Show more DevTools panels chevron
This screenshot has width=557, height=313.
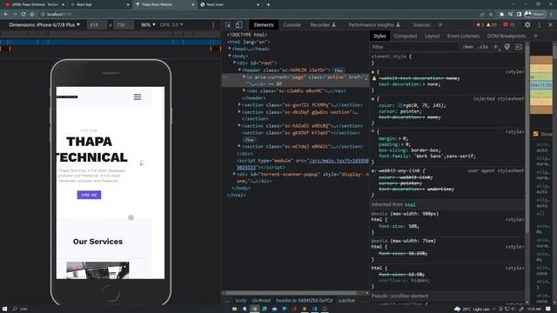[440, 25]
